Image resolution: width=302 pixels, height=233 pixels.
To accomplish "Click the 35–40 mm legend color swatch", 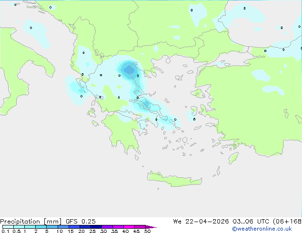I will pos(118,227).
